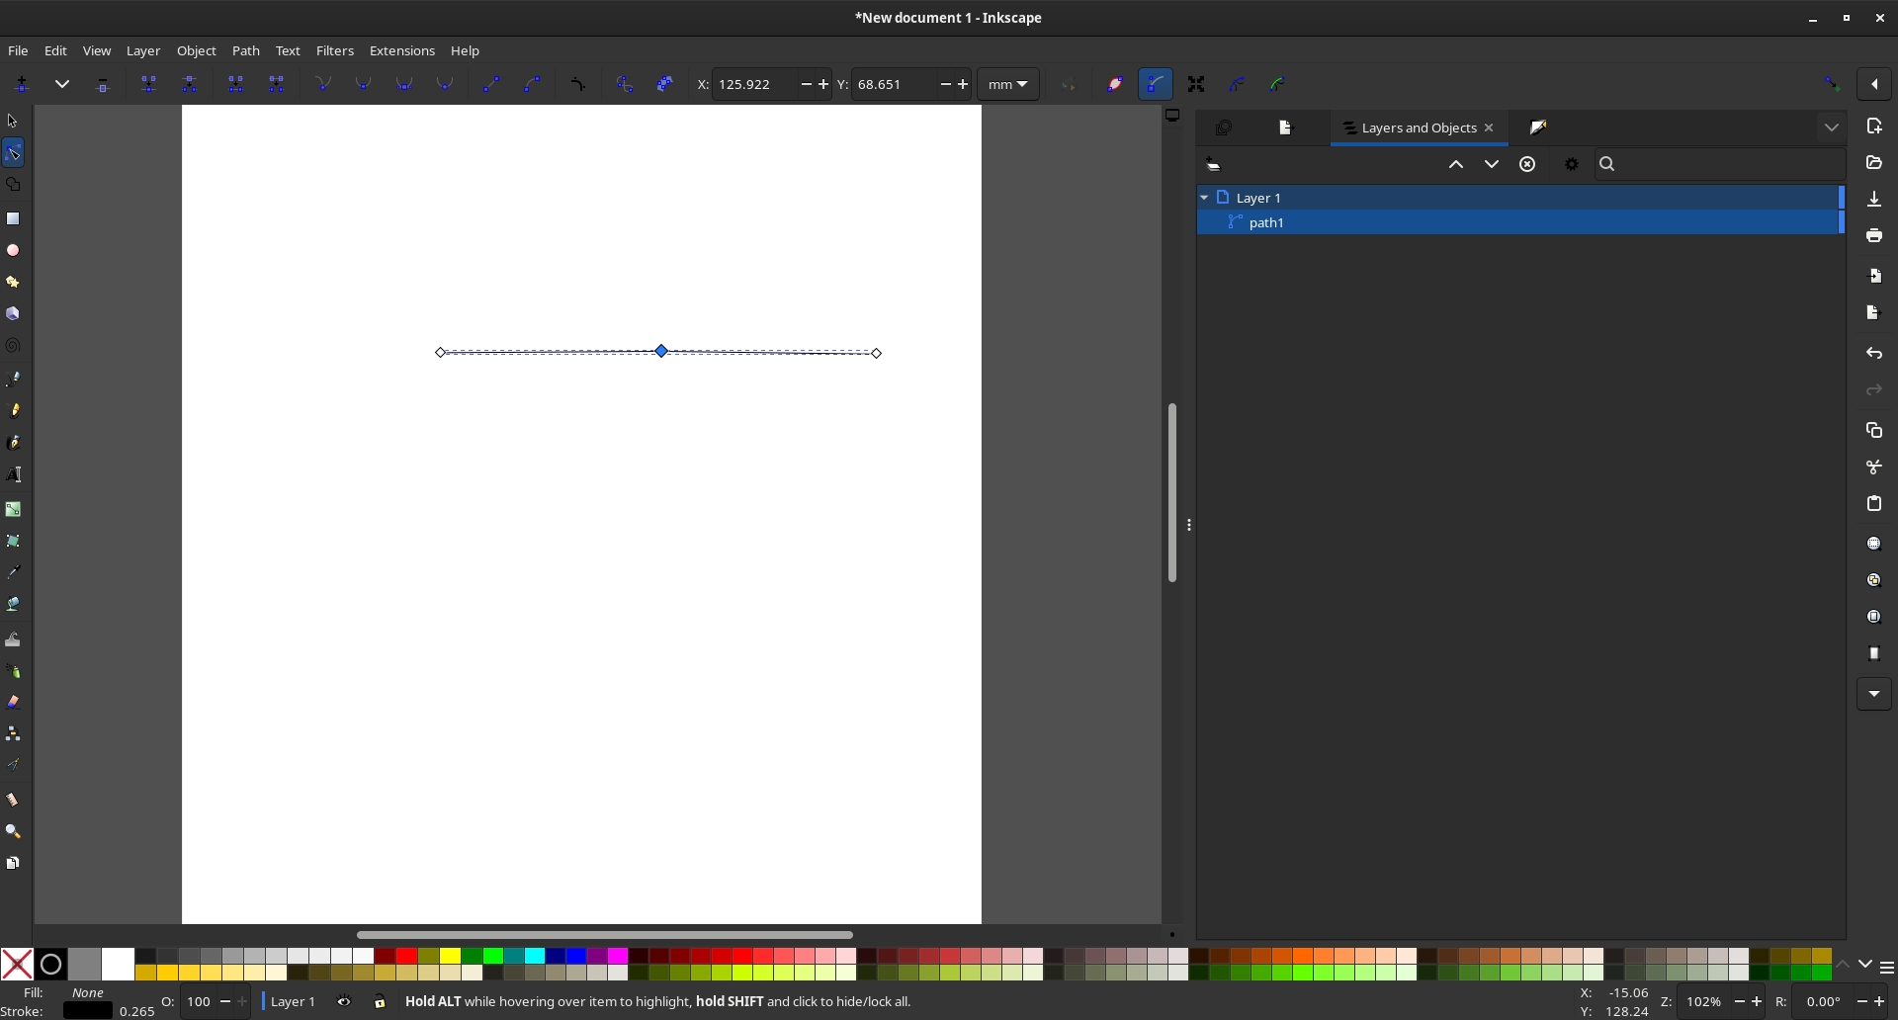The width and height of the screenshot is (1898, 1020).
Task: Select the Zoom magnifier tool
Action: 13,831
